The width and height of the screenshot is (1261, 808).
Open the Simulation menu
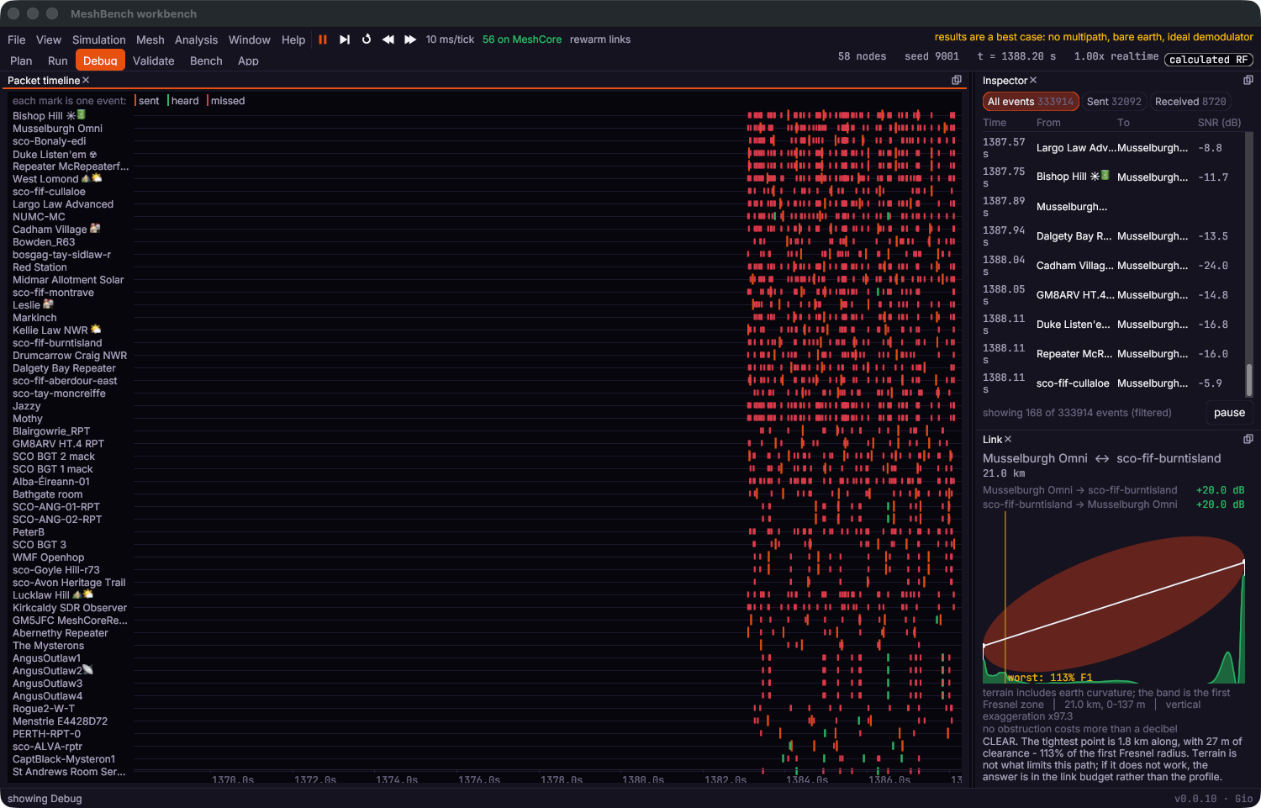click(99, 40)
